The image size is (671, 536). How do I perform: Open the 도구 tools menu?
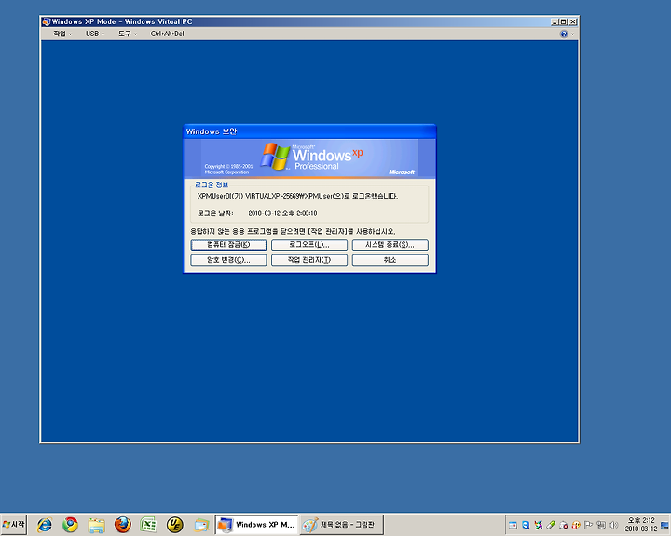click(128, 34)
